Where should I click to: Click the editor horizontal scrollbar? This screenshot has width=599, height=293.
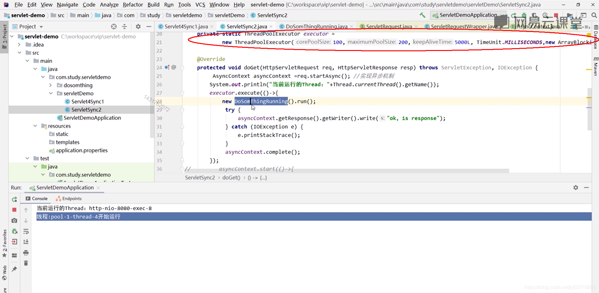(347, 171)
